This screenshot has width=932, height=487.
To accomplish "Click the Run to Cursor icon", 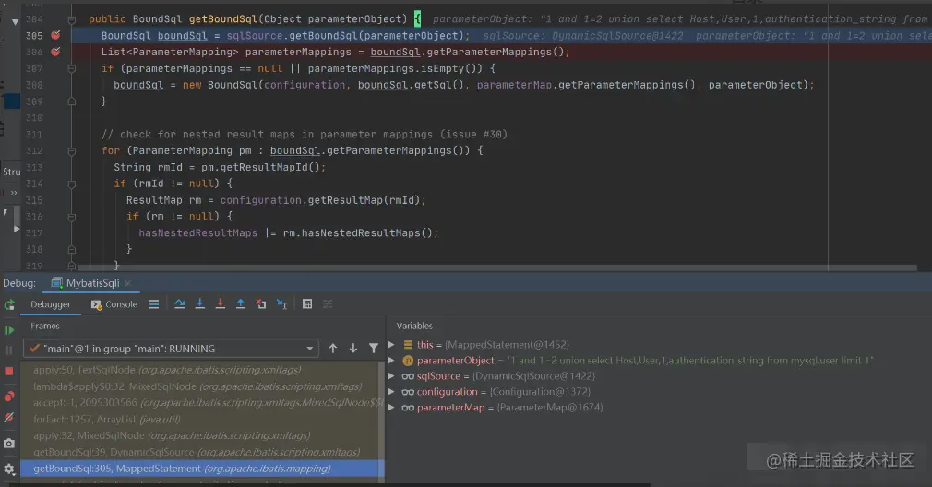I will click(281, 304).
